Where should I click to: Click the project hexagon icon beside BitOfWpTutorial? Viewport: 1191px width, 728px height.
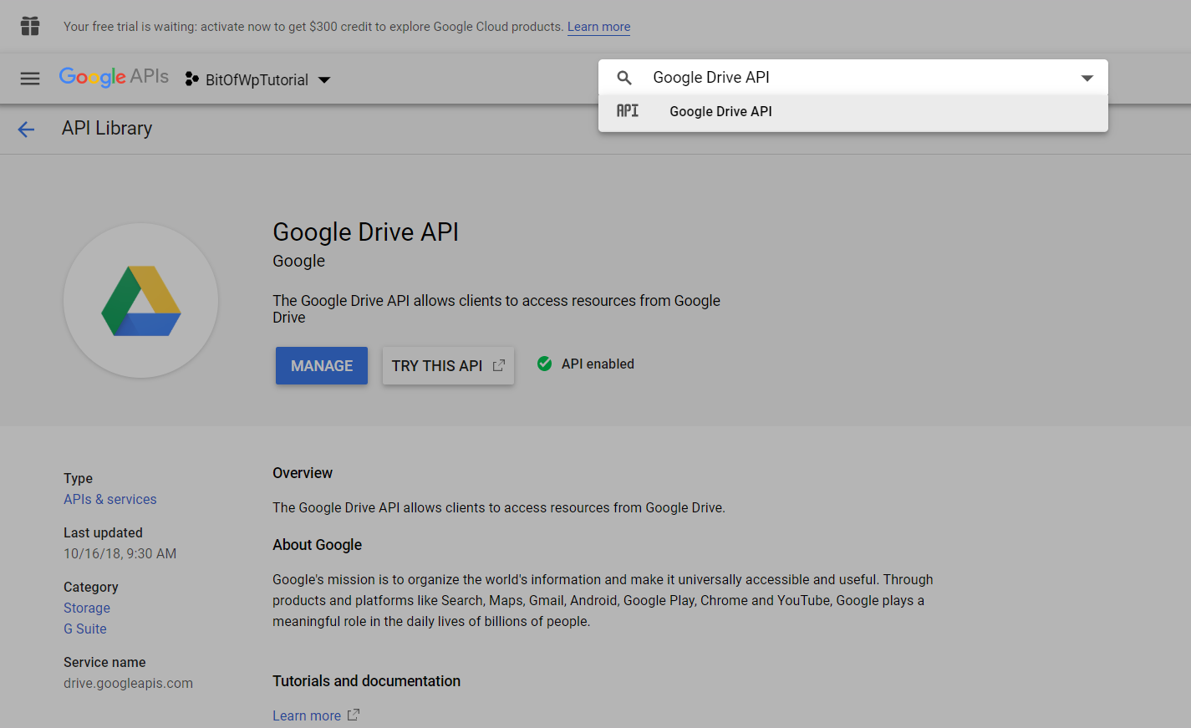(192, 79)
